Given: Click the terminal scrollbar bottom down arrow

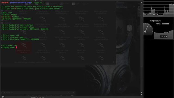Looking at the screenshot, I should (141, 94).
